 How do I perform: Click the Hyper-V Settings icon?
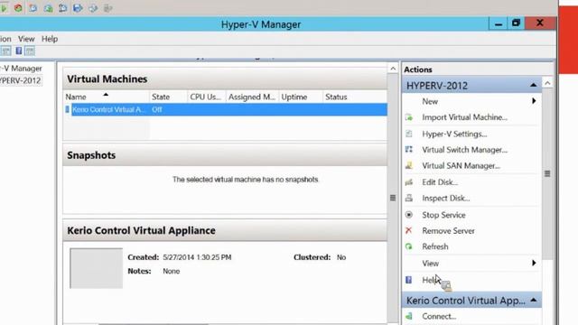[x=409, y=134]
